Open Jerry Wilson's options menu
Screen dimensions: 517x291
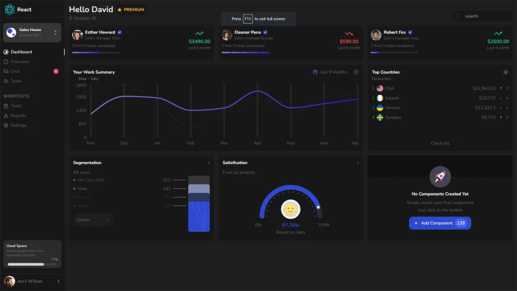click(59, 281)
